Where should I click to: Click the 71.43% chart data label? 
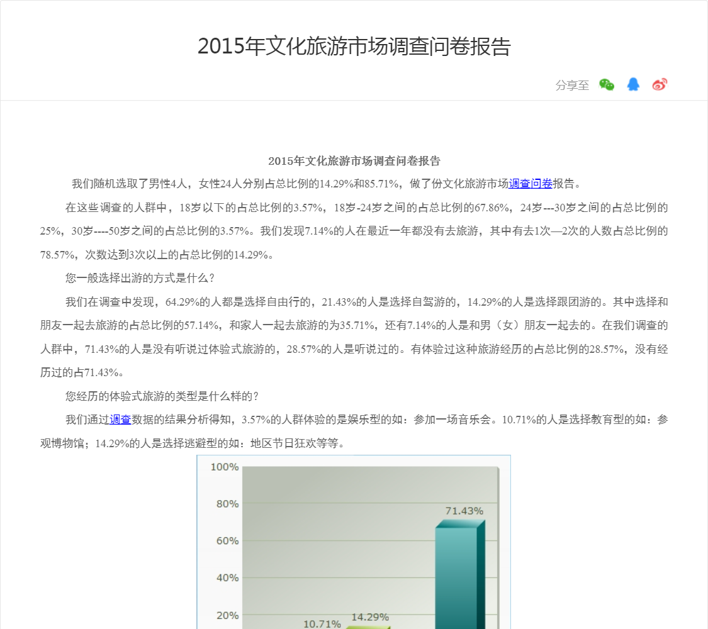click(x=464, y=511)
